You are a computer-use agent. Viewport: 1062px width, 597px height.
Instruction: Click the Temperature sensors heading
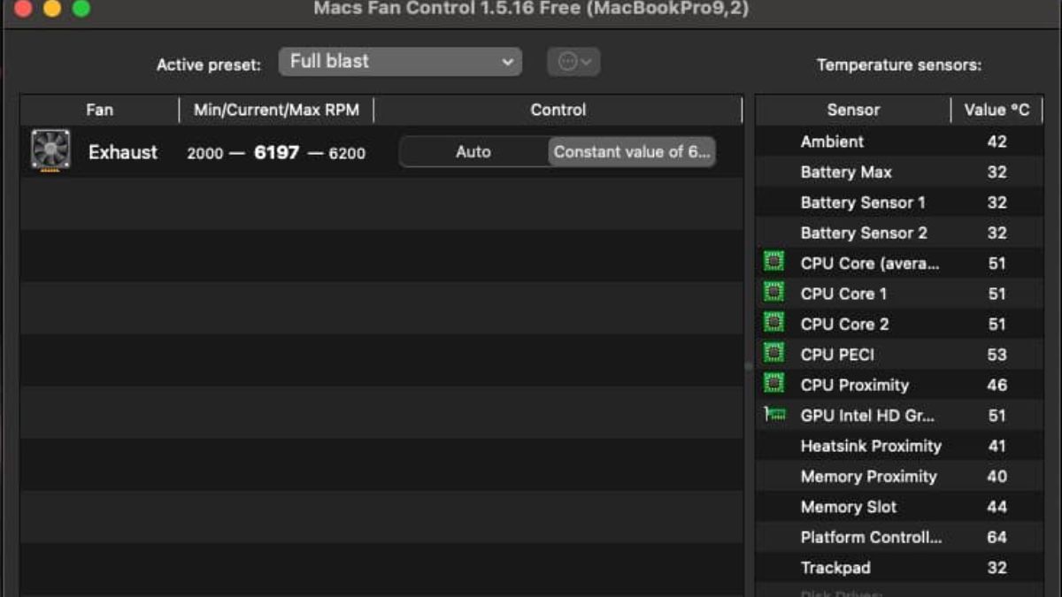pos(899,65)
